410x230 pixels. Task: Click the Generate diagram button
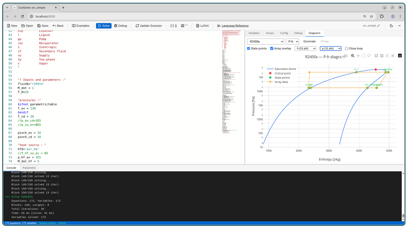click(310, 41)
